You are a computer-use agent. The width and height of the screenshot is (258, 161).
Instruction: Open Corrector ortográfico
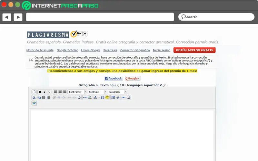(135, 50)
